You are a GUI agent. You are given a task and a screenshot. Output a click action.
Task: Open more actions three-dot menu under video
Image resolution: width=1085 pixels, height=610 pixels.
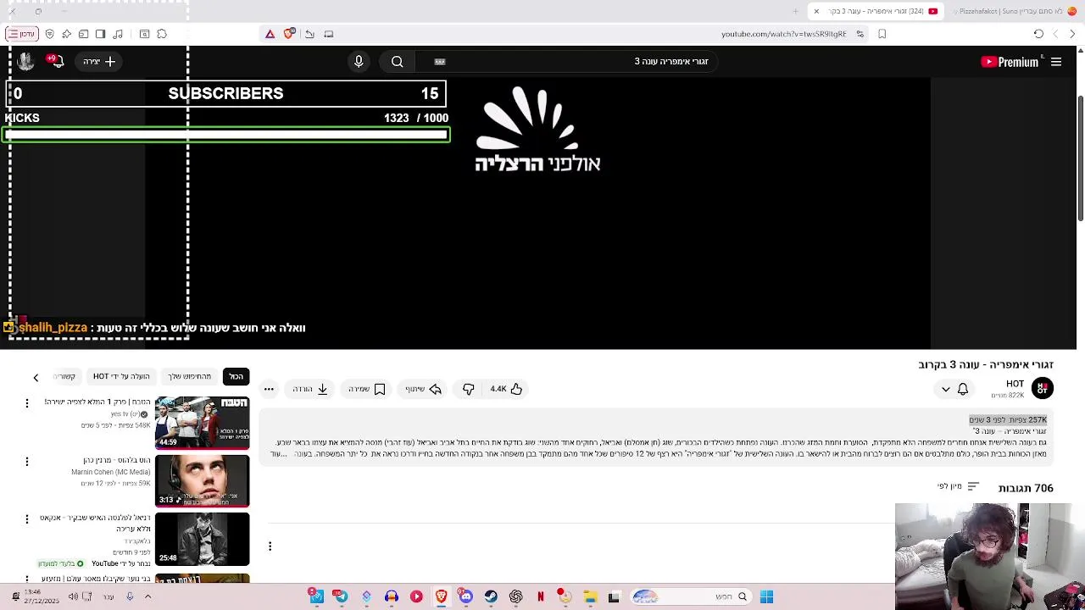click(269, 389)
